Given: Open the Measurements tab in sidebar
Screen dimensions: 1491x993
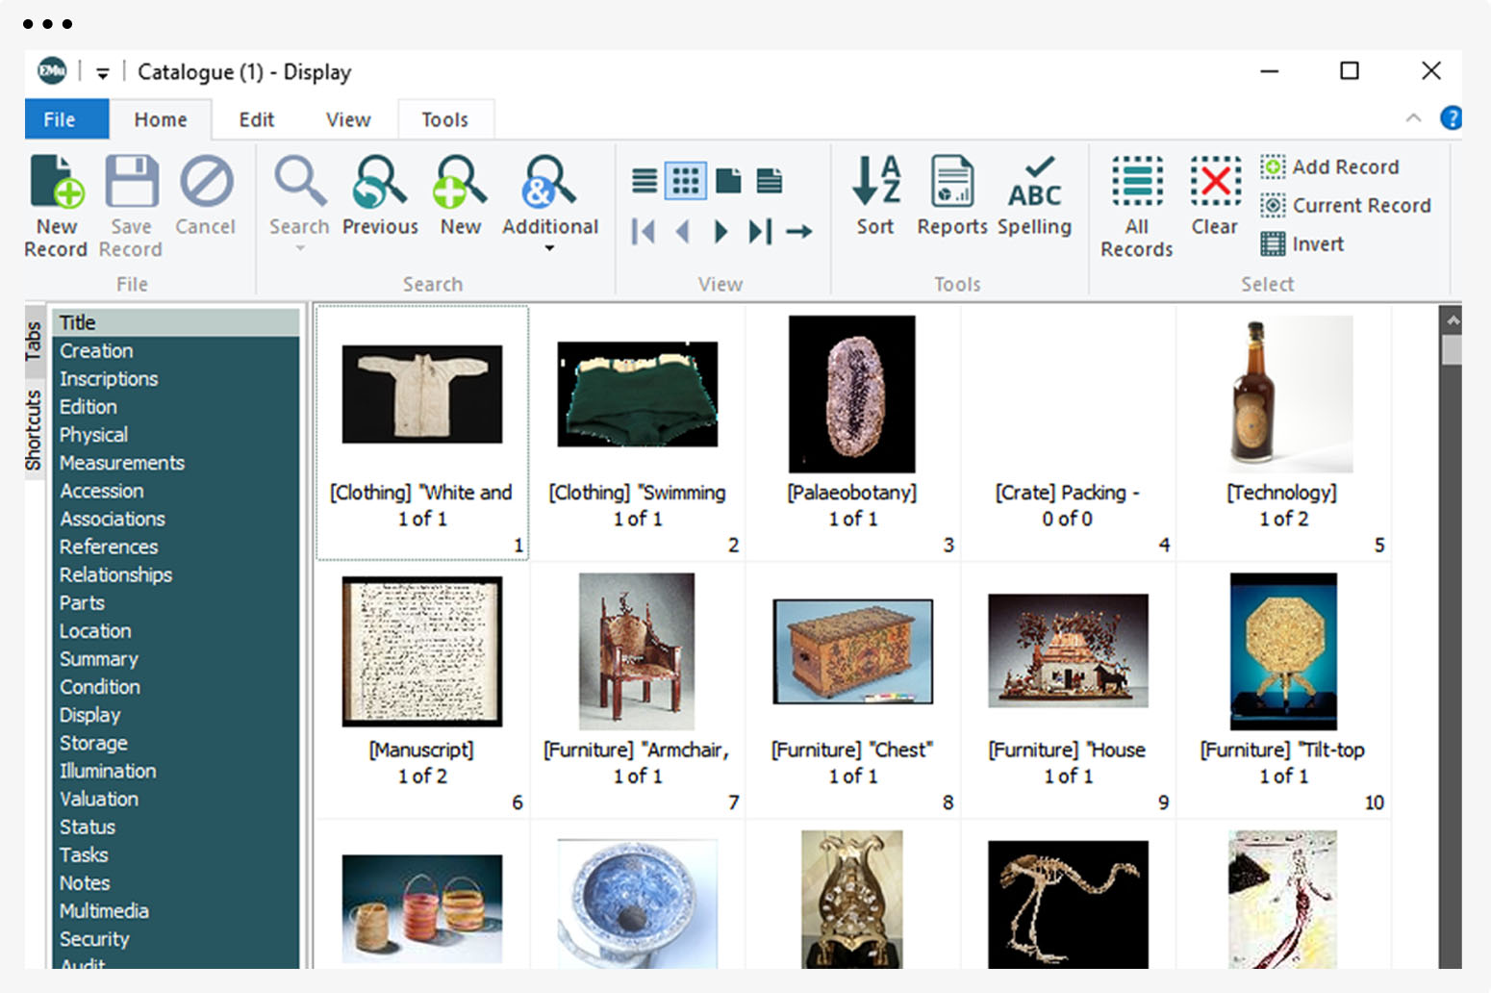Looking at the screenshot, I should (122, 463).
